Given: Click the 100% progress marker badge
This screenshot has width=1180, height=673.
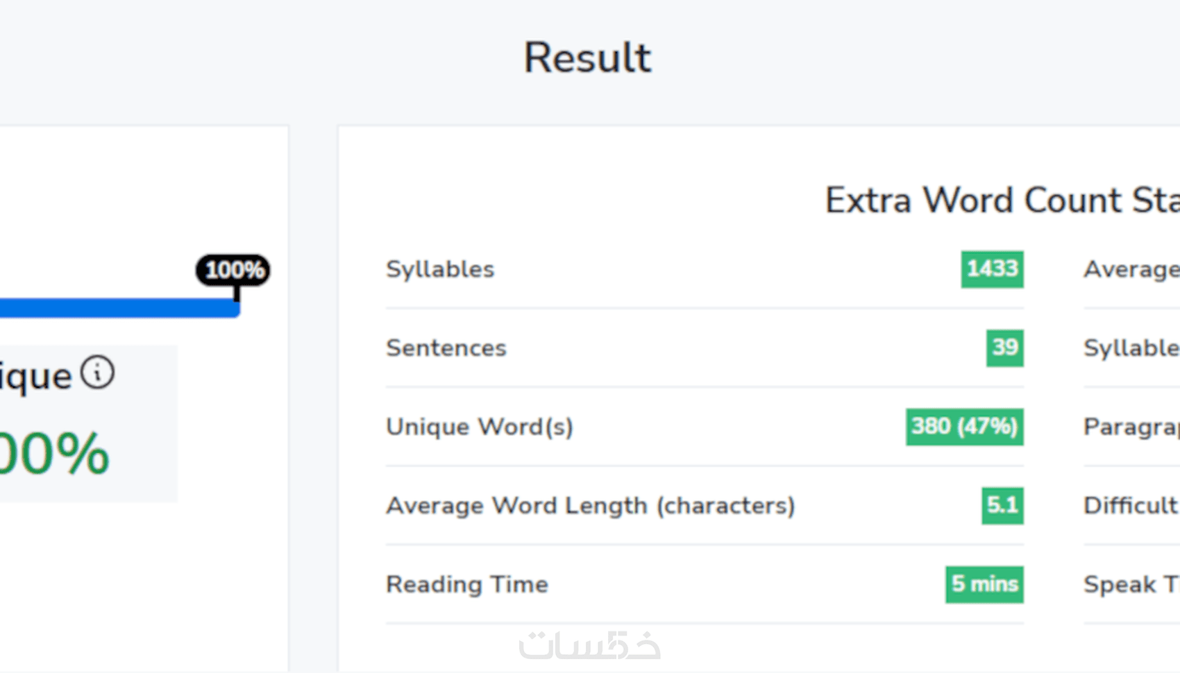Looking at the screenshot, I should pyautogui.click(x=233, y=270).
